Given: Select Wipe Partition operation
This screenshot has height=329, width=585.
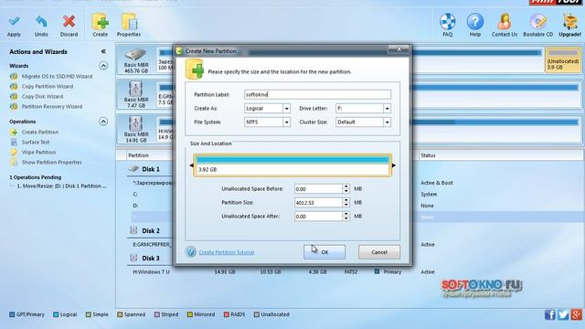Looking at the screenshot, I should 38,153.
